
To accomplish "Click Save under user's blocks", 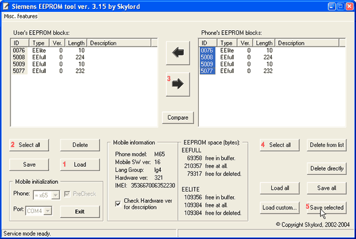I will [29, 164].
